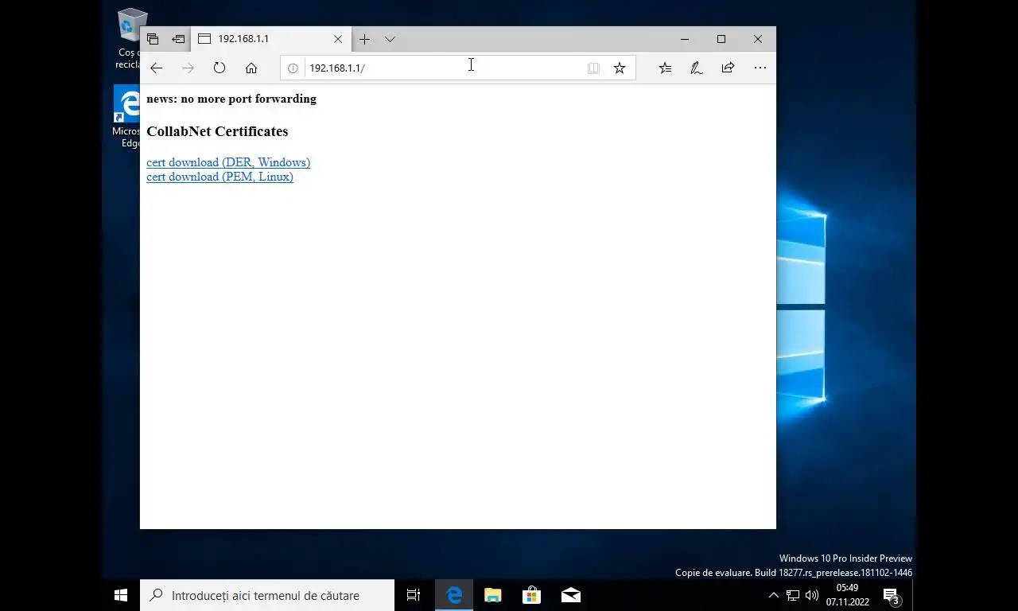Download the PEM Linux certificate
Screen dimensions: 1018x611
point(220,177)
